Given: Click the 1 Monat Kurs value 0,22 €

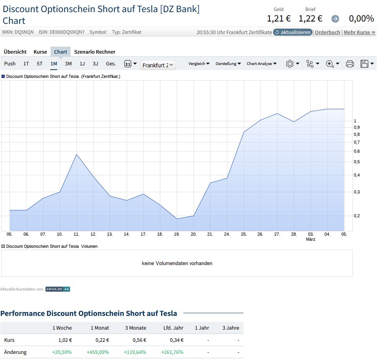Looking at the screenshot, I should [x=102, y=340].
